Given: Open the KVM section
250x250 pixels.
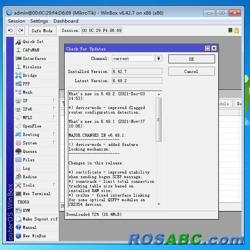Looking at the screenshot, I should pos(37,210).
